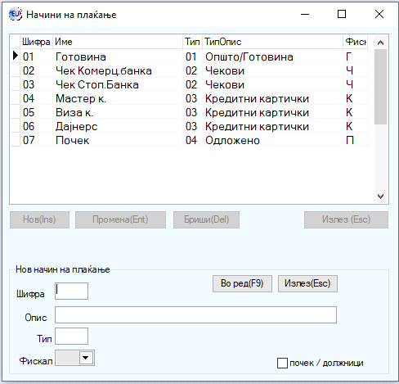
Task: Sort by the Шифра column header
Action: tap(36, 42)
